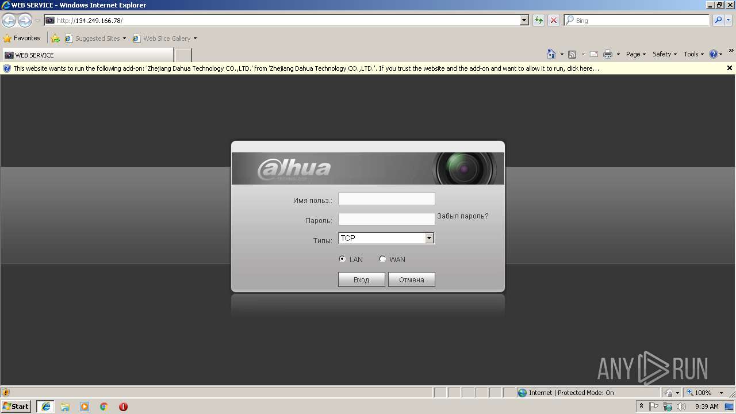
Task: Expand the address bar history dropdown
Action: [x=524, y=21]
